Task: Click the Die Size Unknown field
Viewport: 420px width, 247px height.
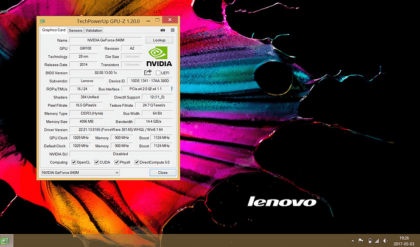Action: [132, 56]
